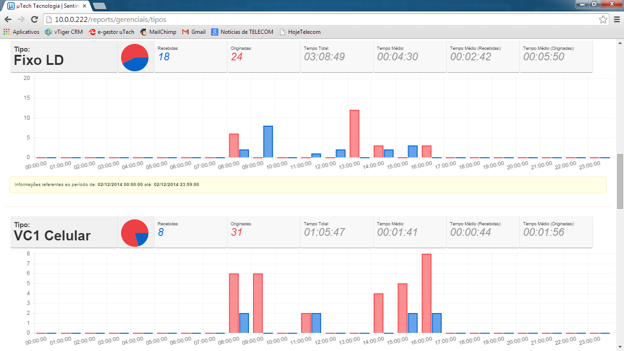624x351 pixels.
Task: Click red 08:00 bar in Fixo LD chart
Action: 234,146
